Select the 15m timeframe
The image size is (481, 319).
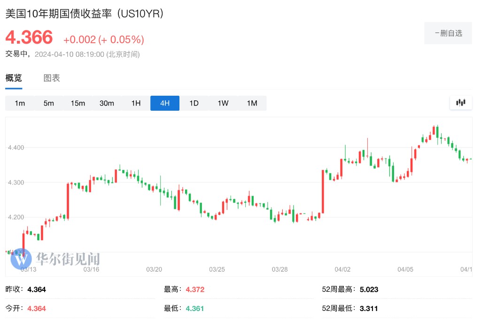[x=78, y=103]
